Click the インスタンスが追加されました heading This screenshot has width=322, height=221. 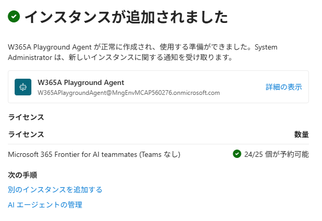click(x=126, y=17)
